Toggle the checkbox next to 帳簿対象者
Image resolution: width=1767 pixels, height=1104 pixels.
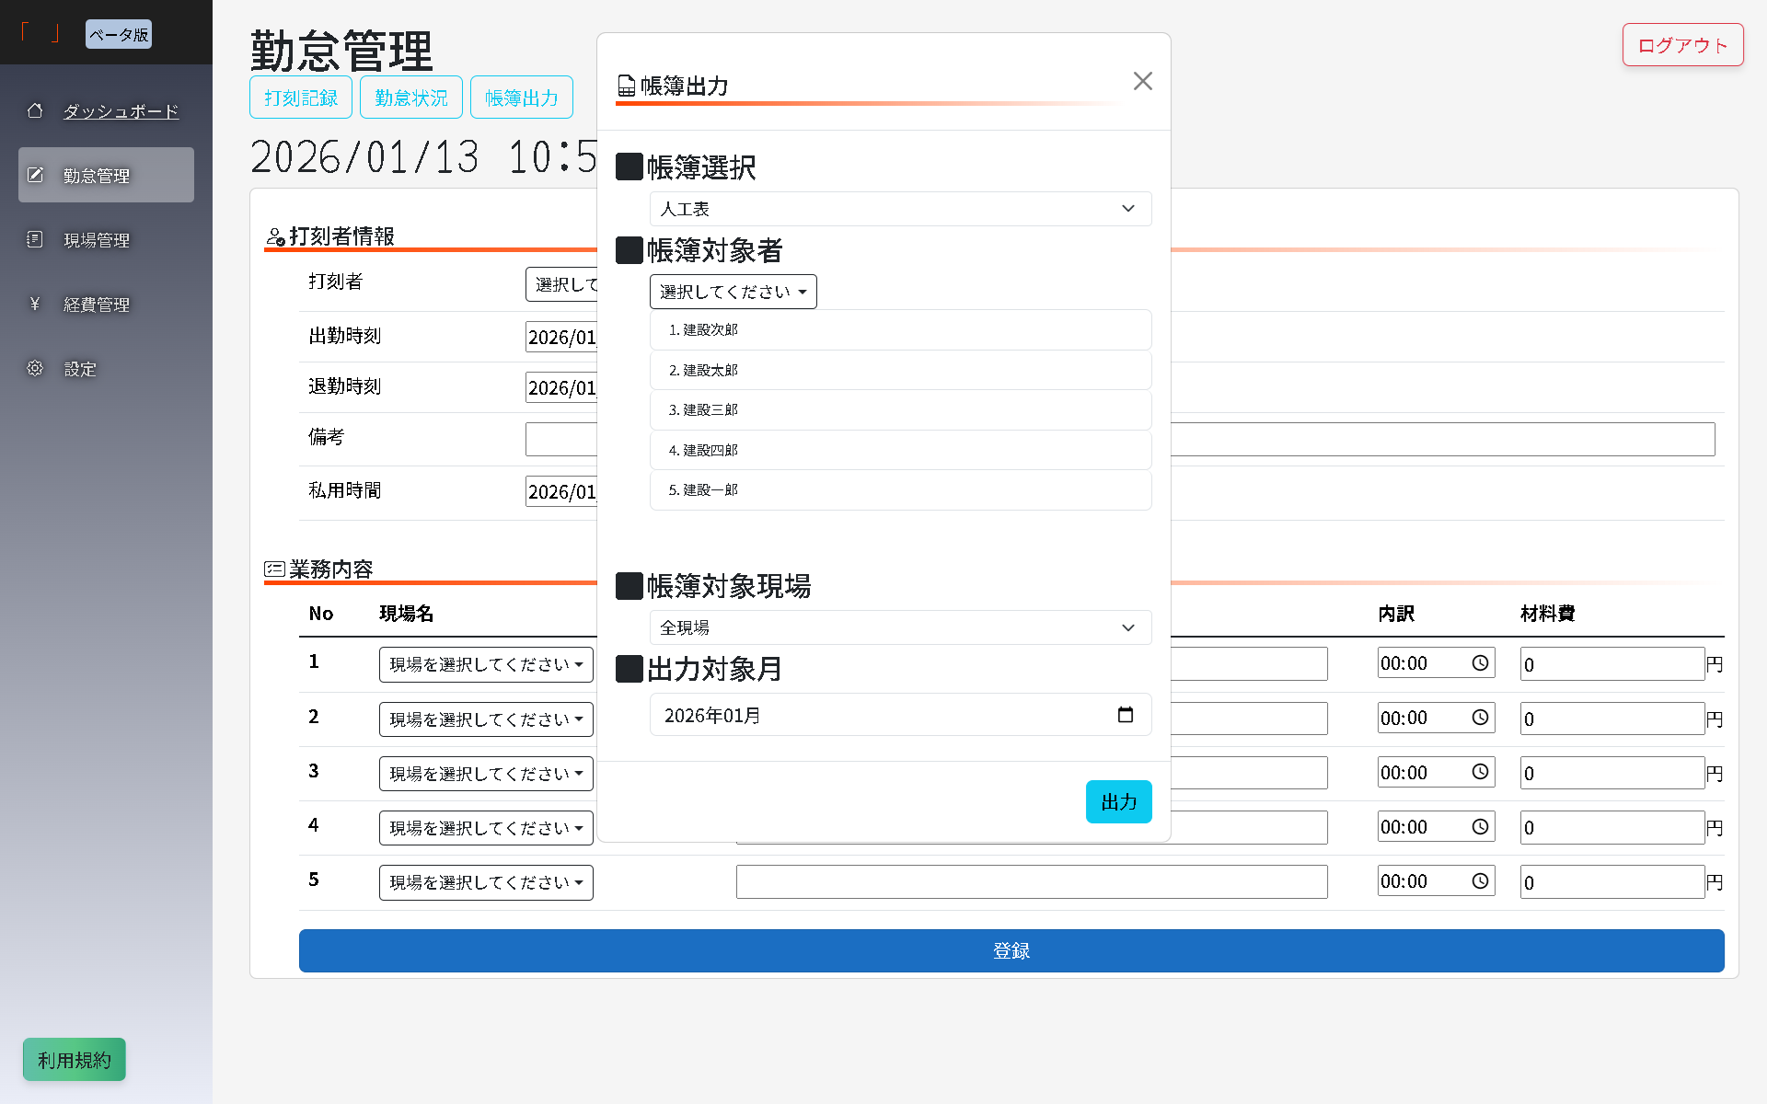(x=629, y=249)
